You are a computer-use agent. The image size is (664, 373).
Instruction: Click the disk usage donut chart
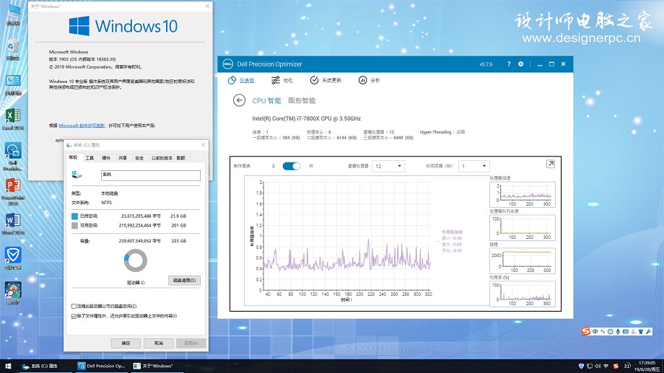(136, 260)
